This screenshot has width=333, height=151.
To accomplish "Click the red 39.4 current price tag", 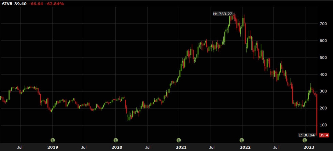I will pos(323,135).
